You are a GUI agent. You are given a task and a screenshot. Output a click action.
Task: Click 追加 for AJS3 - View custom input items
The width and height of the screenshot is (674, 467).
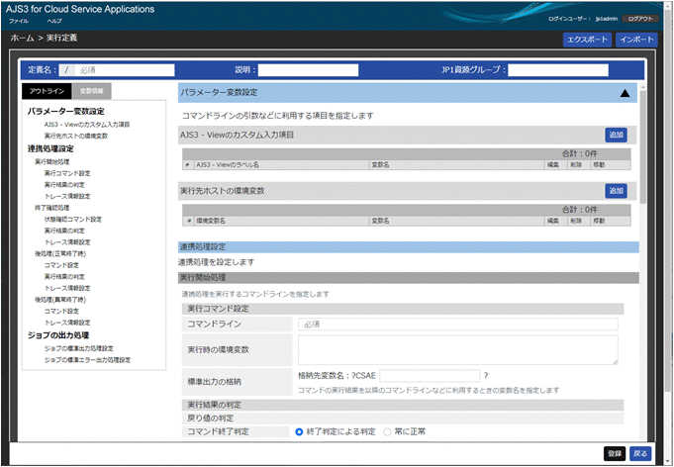coord(616,134)
